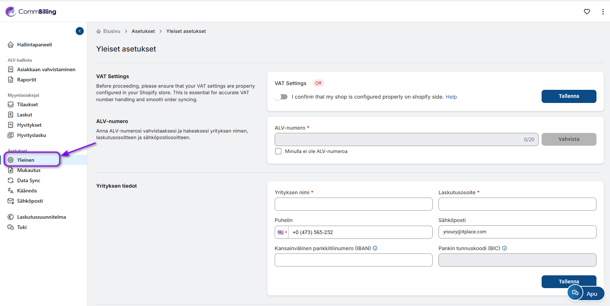Image resolution: width=610 pixels, height=306 pixels.
Task: Click the Etusivu home breadcrumb icon
Action: 99,31
